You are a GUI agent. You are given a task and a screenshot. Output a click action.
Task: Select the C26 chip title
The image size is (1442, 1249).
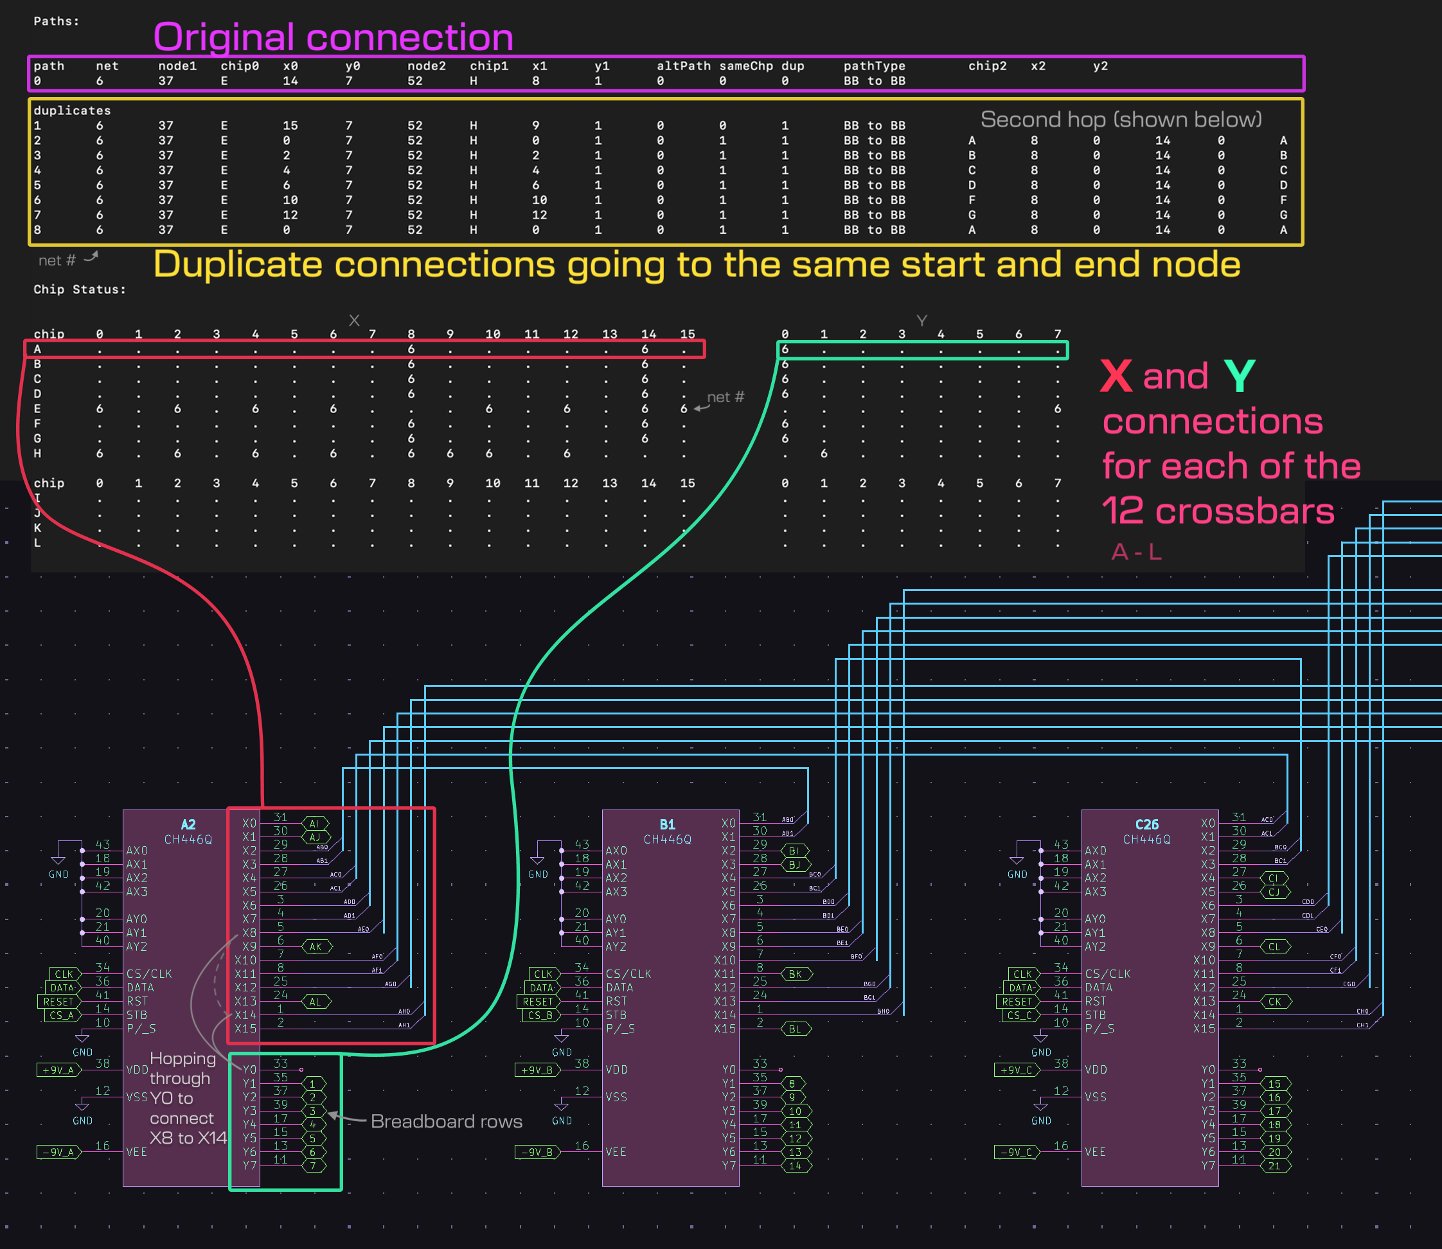click(1146, 824)
